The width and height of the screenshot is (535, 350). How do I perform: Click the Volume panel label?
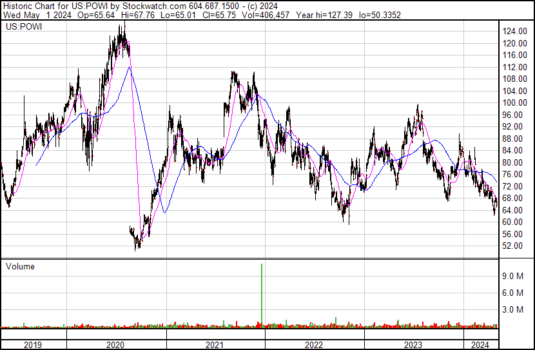click(20, 266)
